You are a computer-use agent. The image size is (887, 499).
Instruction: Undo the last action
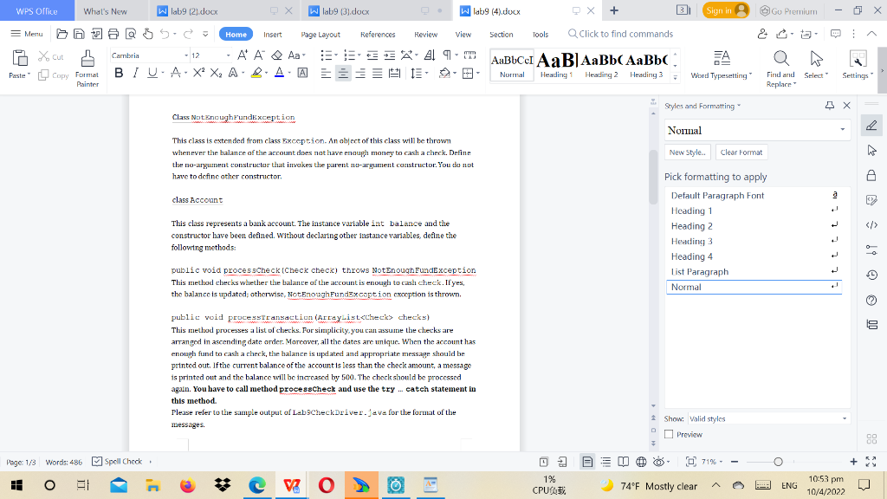point(165,34)
